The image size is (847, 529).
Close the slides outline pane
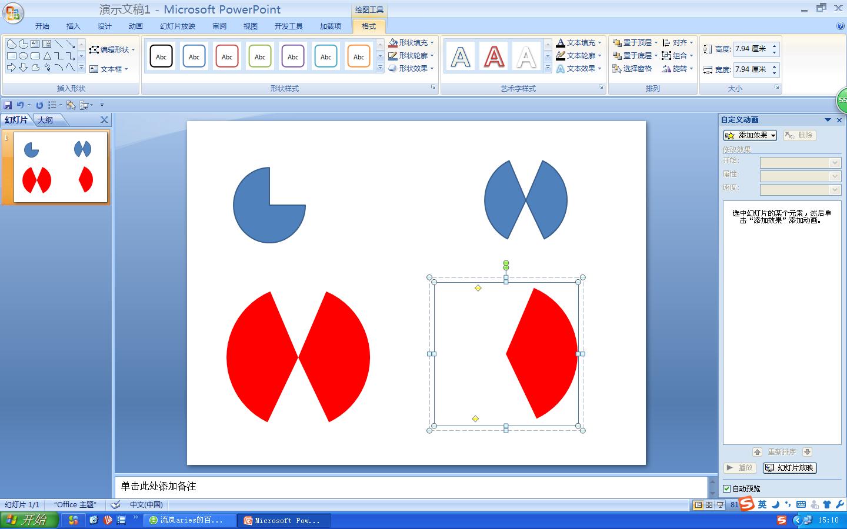pyautogui.click(x=104, y=120)
